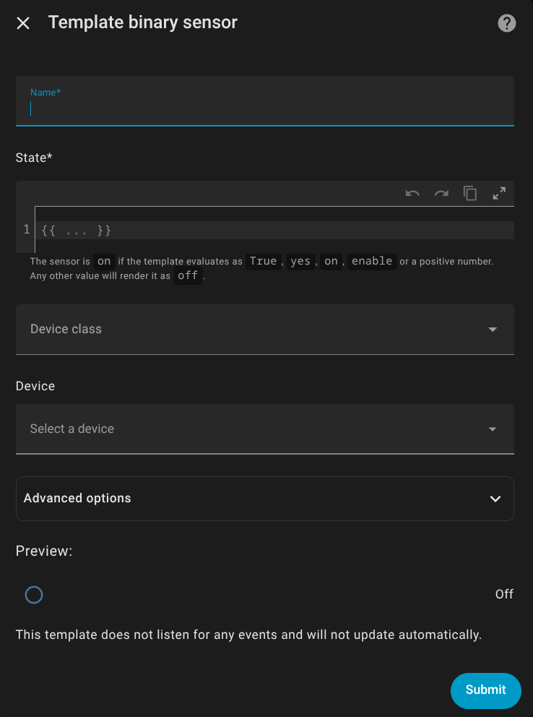This screenshot has height=717, width=533.
Task: Submit the template binary sensor form
Action: tap(485, 690)
